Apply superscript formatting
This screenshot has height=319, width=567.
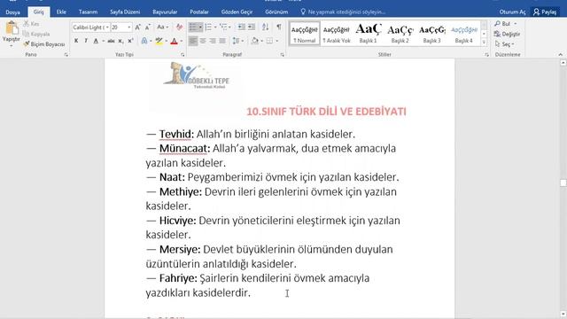(x=130, y=41)
